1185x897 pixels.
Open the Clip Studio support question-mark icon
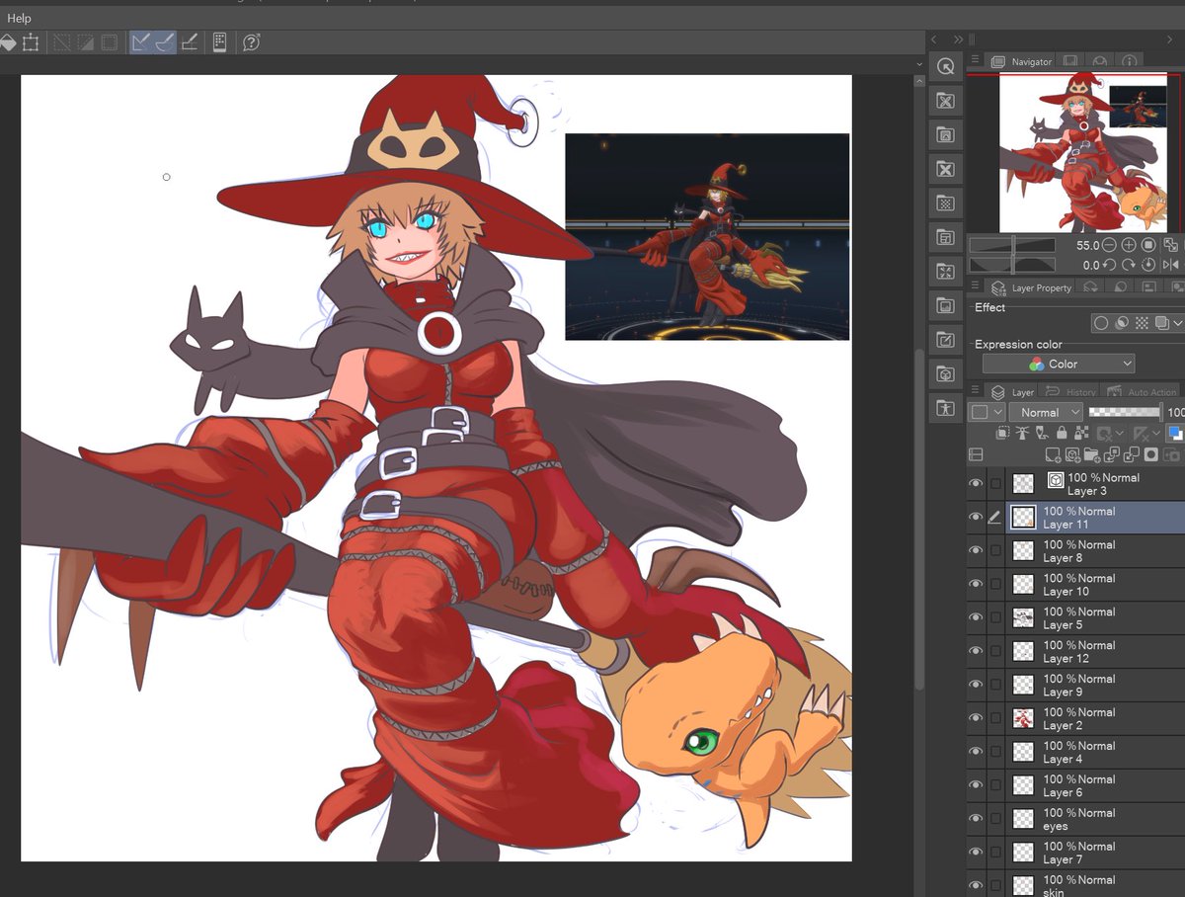[x=251, y=42]
